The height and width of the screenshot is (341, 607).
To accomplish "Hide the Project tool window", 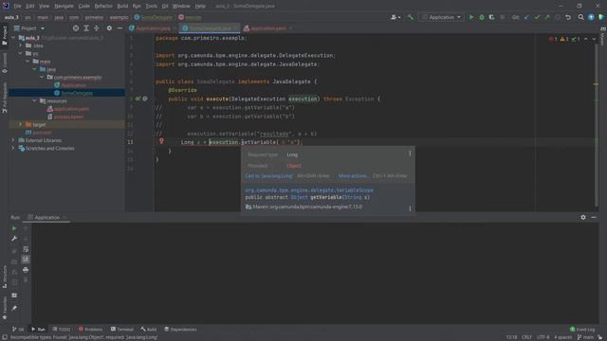I will [x=120, y=28].
